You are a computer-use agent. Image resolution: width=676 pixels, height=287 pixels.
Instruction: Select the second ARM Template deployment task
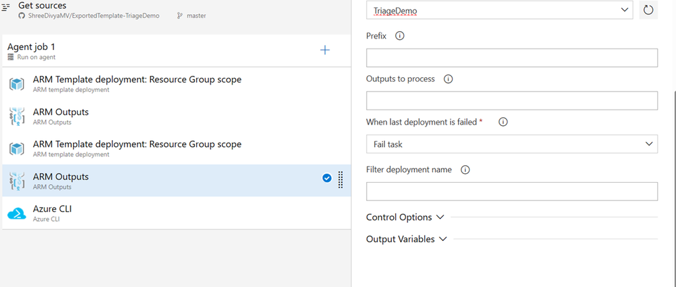(137, 148)
